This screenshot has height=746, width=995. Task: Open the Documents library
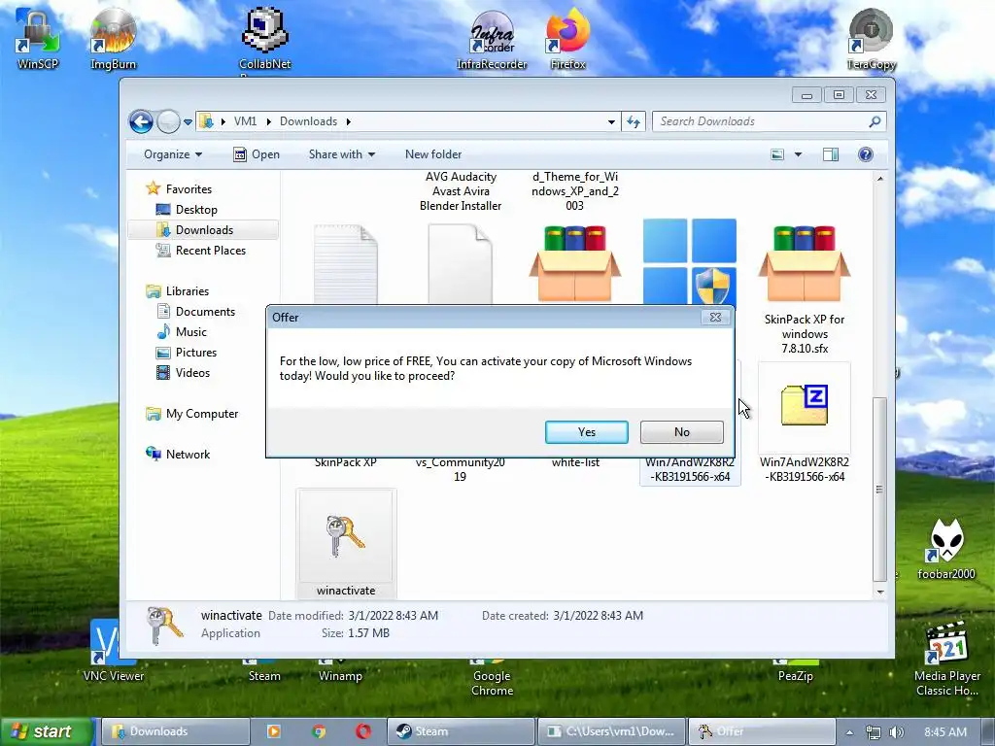coord(204,312)
